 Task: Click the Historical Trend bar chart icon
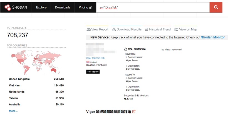pyautogui.click(x=146, y=29)
